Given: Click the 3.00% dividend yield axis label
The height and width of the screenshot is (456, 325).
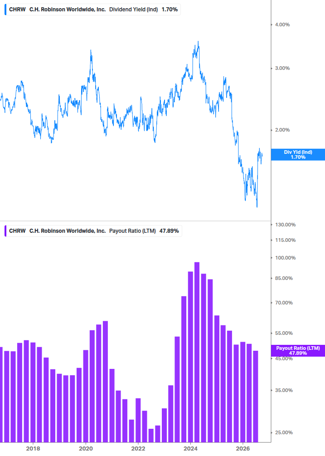Looking at the screenshot, I should tap(282, 69).
